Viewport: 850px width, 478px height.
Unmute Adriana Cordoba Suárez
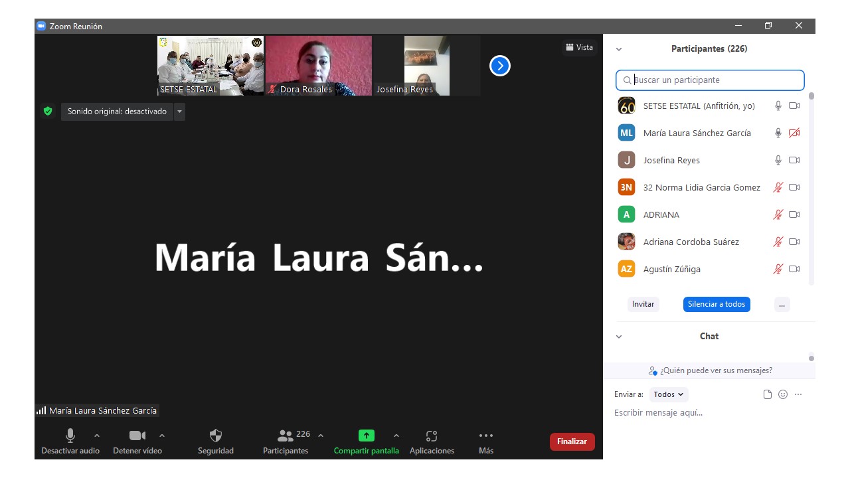click(x=778, y=242)
